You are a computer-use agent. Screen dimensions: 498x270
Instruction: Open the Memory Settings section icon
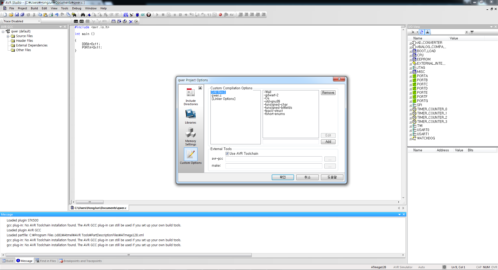(190, 133)
